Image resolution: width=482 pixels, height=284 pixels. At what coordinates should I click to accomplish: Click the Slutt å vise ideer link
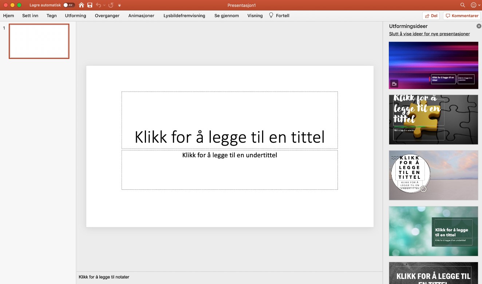[429, 34]
